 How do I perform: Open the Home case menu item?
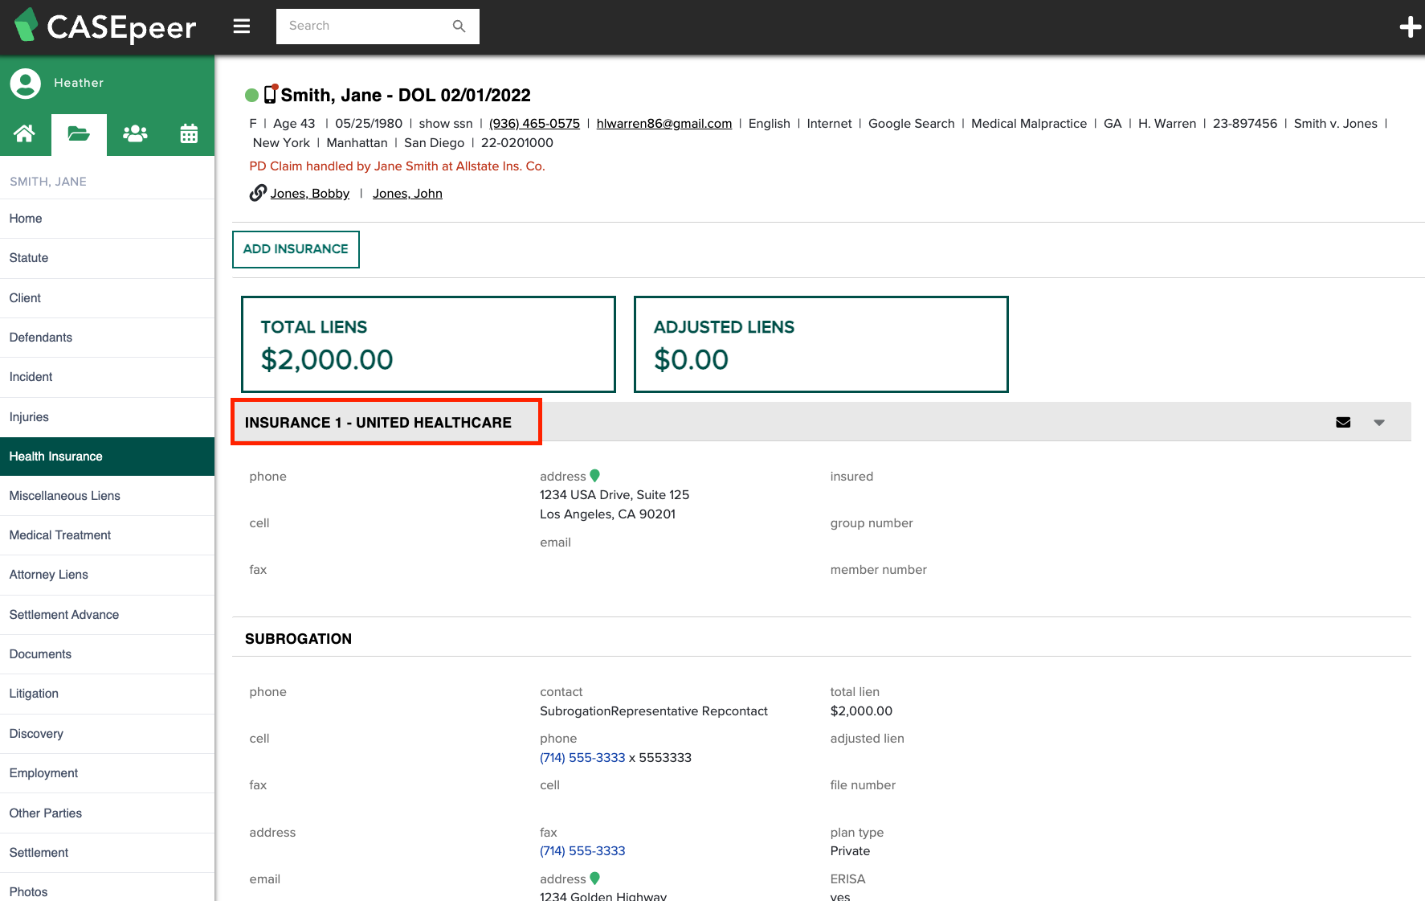[108, 219]
